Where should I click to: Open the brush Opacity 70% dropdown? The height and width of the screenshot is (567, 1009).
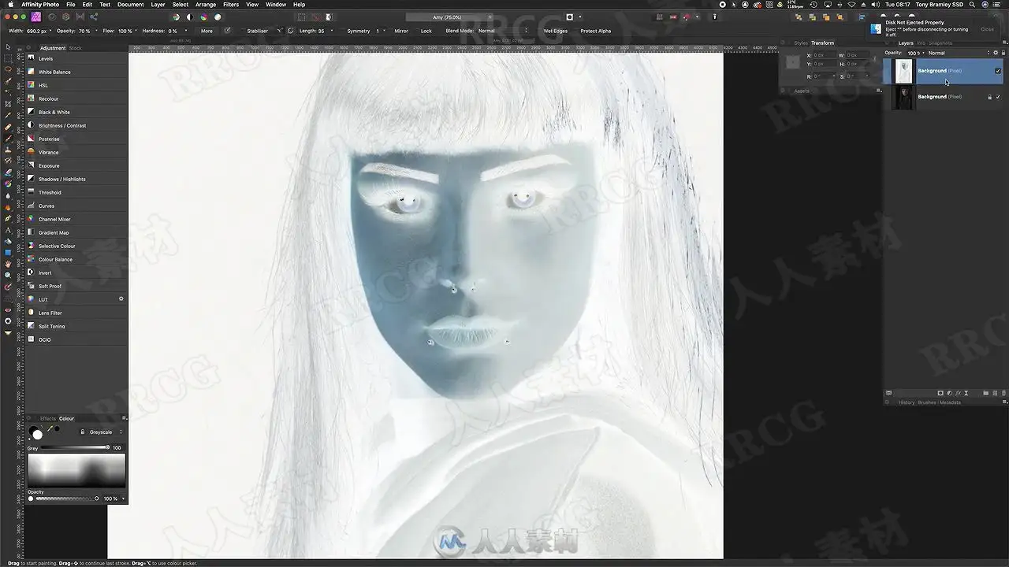(95, 31)
